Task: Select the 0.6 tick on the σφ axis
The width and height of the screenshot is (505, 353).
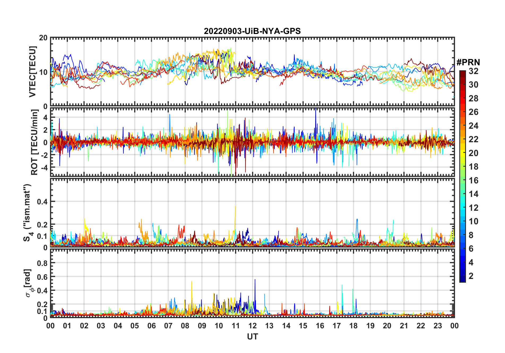Action: [42, 277]
